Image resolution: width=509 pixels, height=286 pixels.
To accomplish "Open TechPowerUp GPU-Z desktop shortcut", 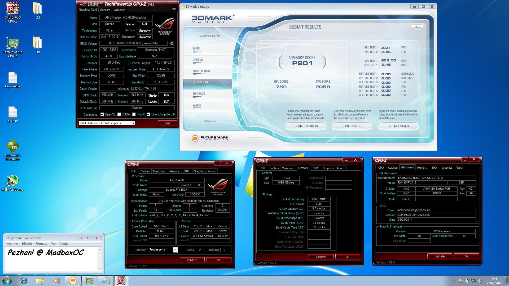I will coord(12,47).
